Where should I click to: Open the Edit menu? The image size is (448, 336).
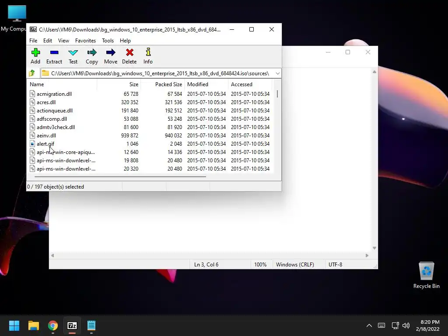pos(47,41)
